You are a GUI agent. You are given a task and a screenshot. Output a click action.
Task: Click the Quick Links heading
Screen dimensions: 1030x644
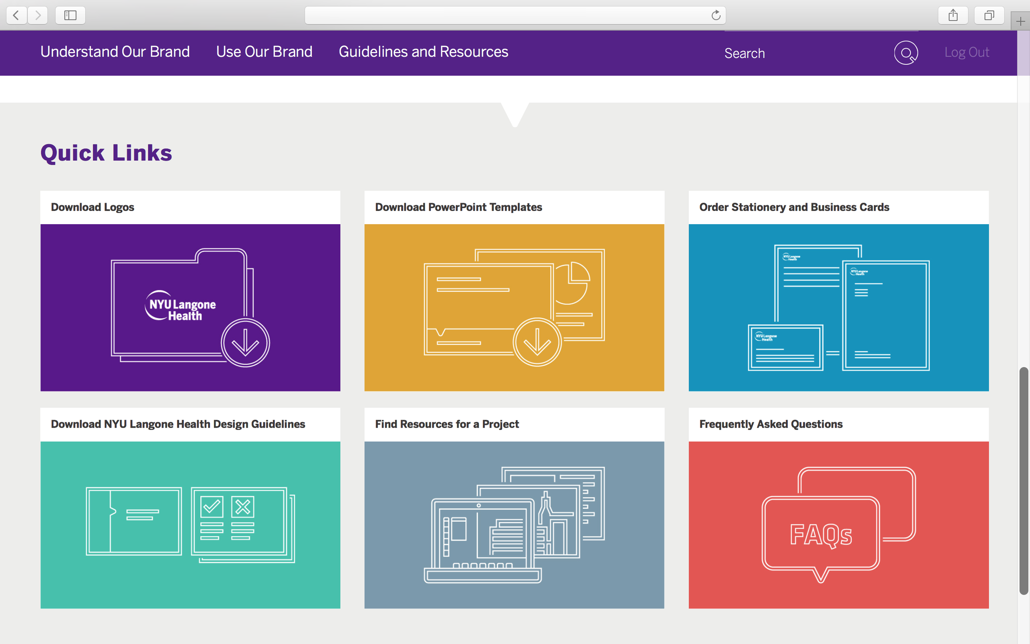(106, 153)
